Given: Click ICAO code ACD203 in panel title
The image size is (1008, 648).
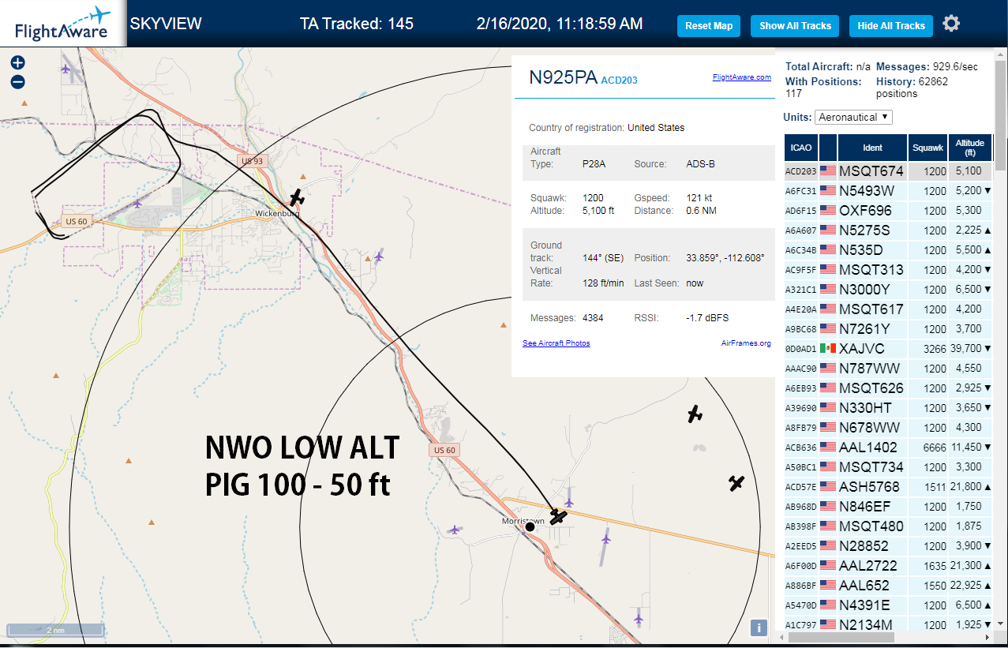Looking at the screenshot, I should click(620, 81).
